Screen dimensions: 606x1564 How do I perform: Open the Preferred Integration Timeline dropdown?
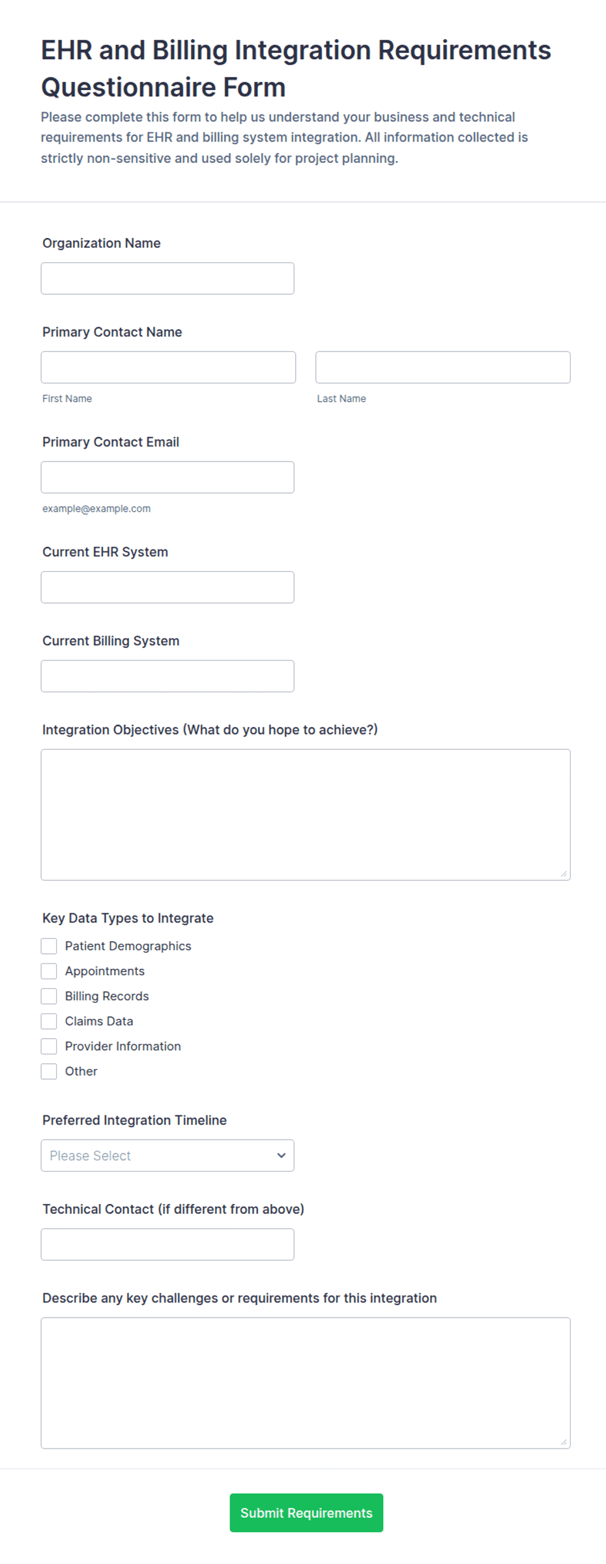tap(167, 1156)
